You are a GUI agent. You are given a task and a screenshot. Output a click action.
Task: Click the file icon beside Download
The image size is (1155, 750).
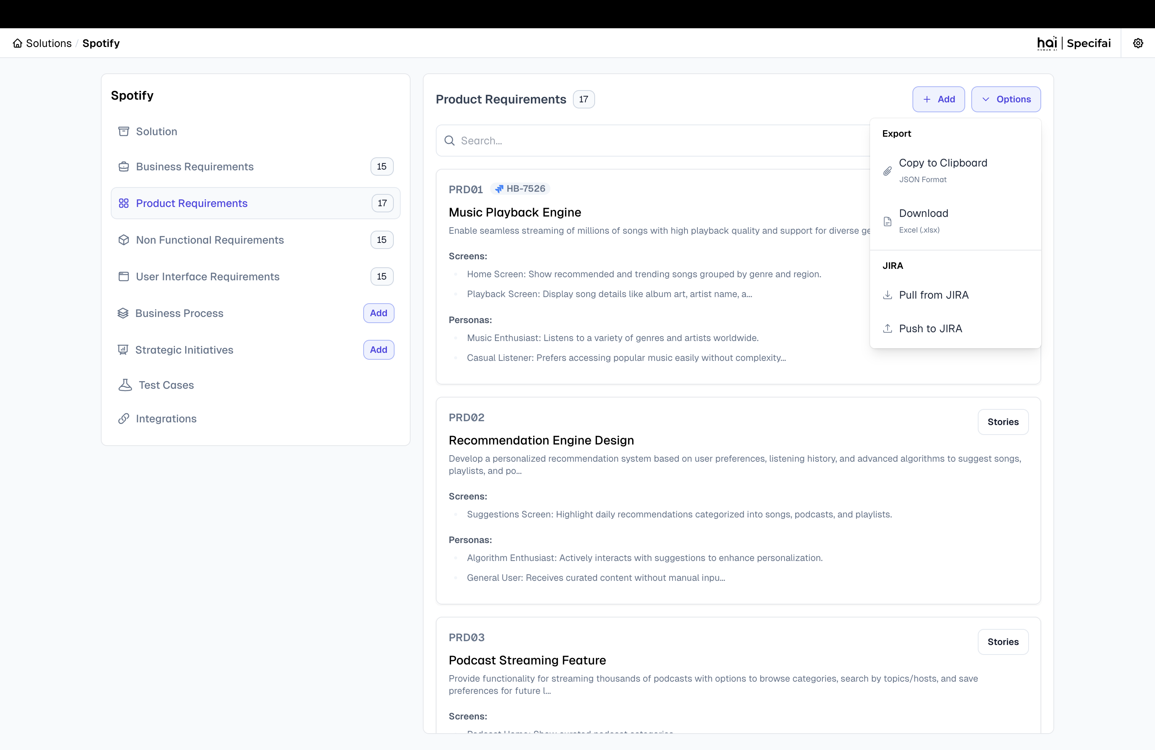click(x=888, y=222)
